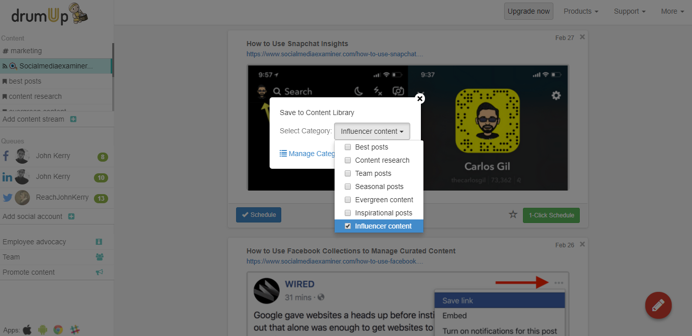Viewport: 692px width, 336px height.
Task: Click Add content stream link
Action: click(x=34, y=119)
